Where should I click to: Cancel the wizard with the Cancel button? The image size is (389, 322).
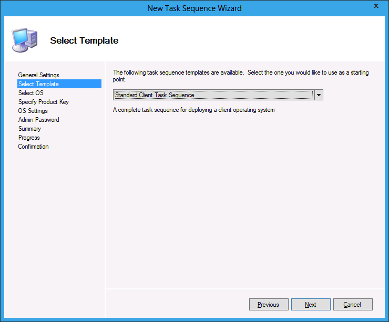pyautogui.click(x=352, y=305)
